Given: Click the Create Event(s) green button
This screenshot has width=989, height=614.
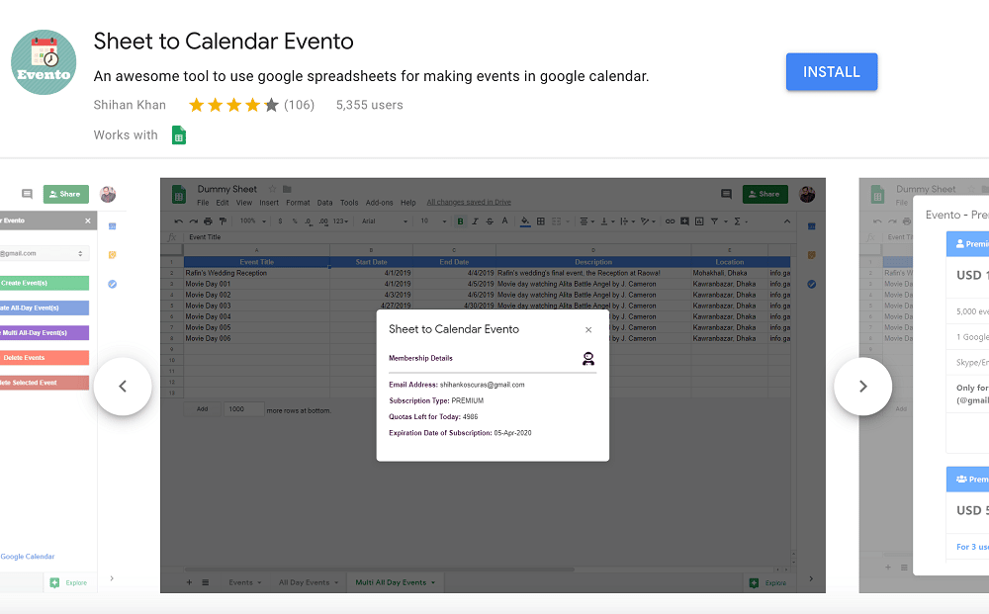Looking at the screenshot, I should pos(45,283).
